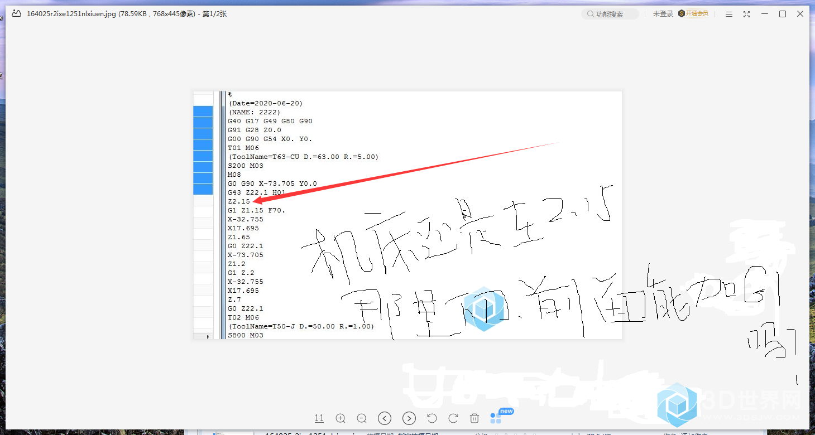Click the line "G1 Z1.15 F70." in the image
The image size is (815, 435).
(x=257, y=210)
